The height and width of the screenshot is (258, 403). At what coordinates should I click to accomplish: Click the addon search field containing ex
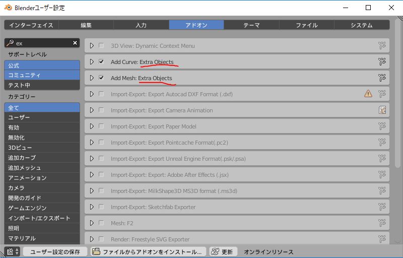pos(42,43)
